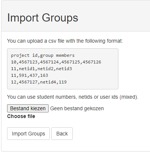Click the '11,591,437,163' example line

click(x=29, y=75)
